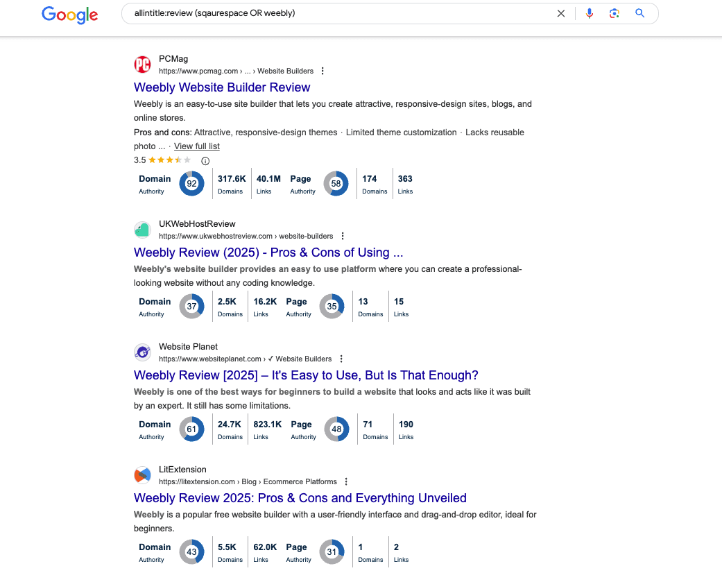Focus the Google search input field
The width and height of the screenshot is (722, 582).
tap(333, 13)
